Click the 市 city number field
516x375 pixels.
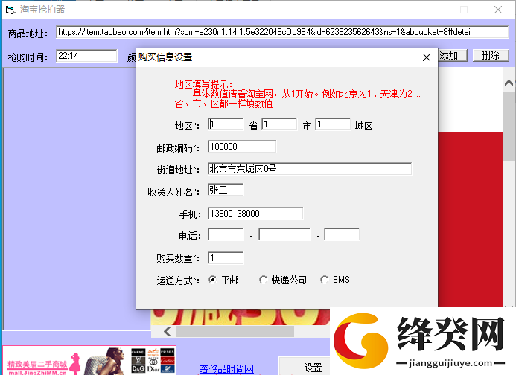279,124
